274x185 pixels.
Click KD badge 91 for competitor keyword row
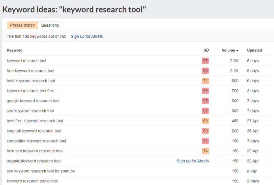pyautogui.click(x=205, y=141)
